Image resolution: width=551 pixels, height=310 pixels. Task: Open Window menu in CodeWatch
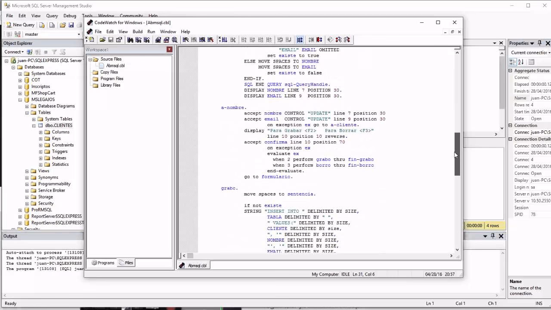(x=168, y=31)
